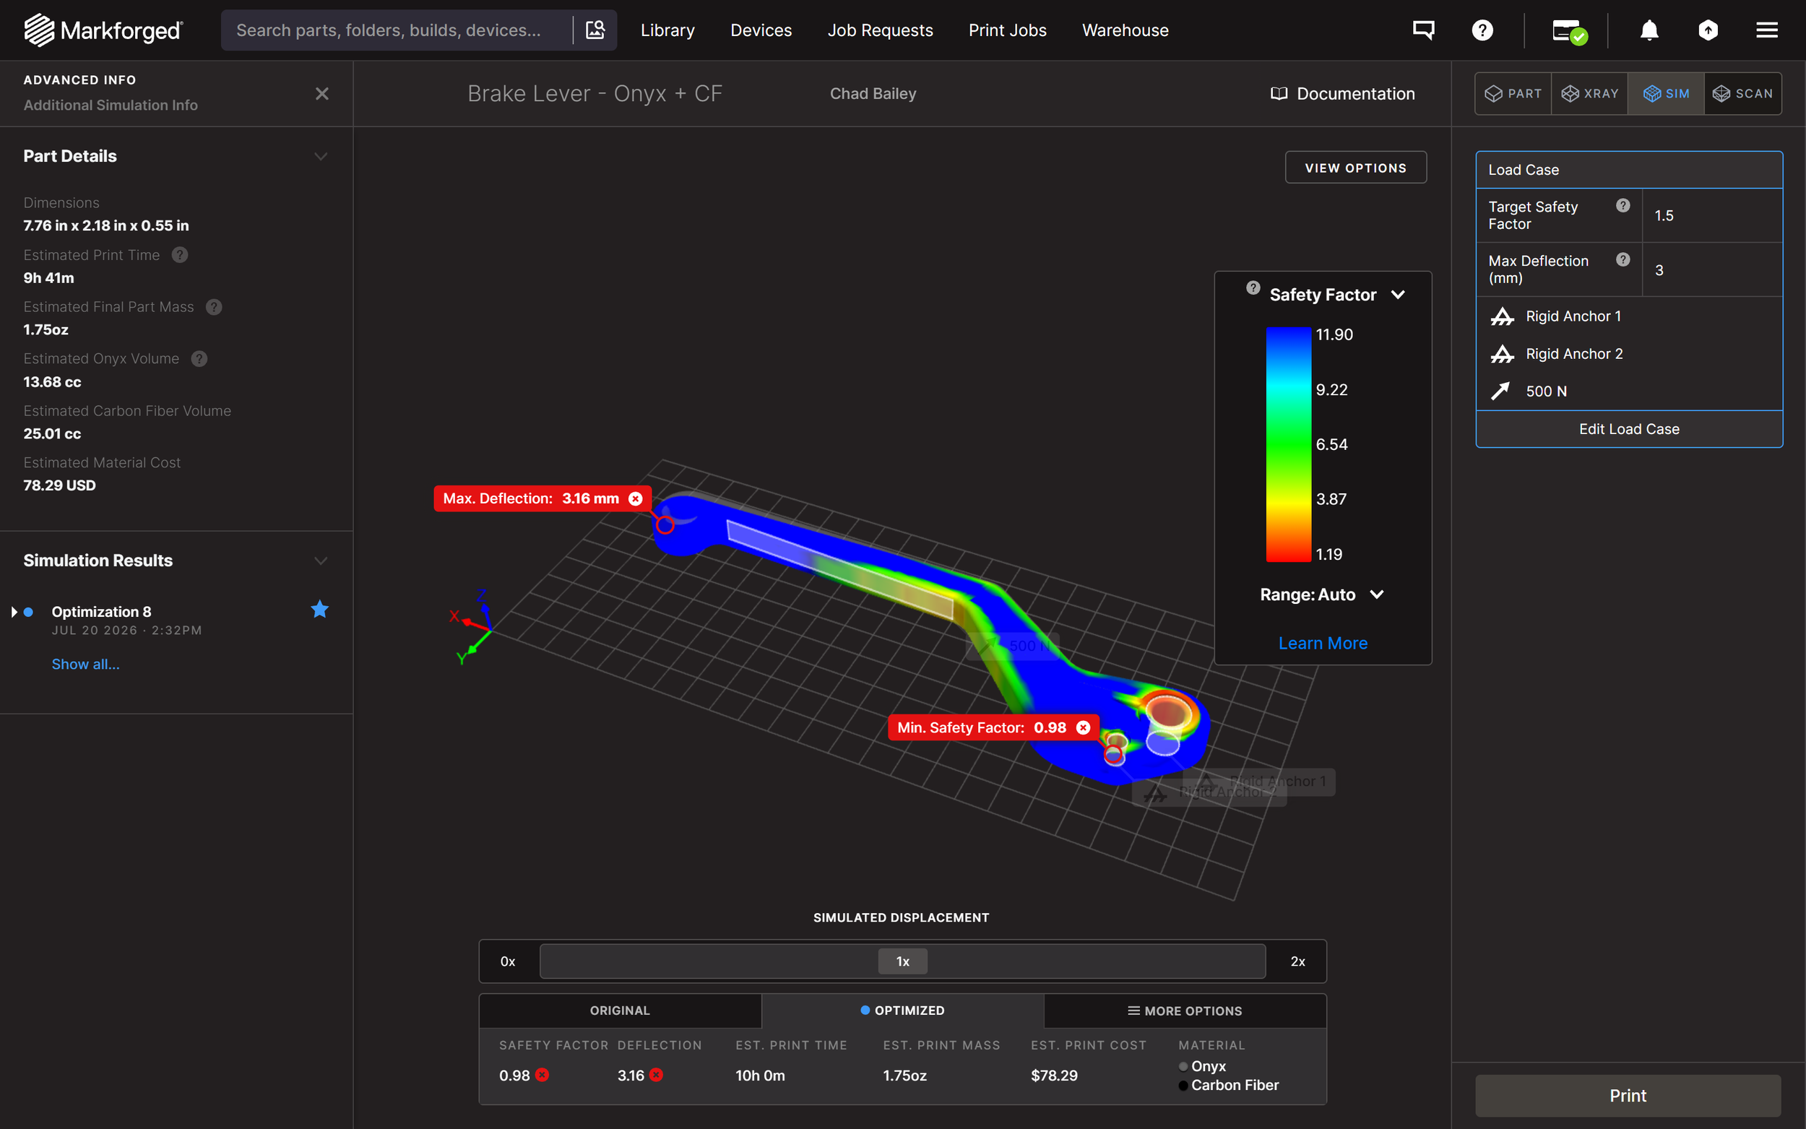Click Edit Load Case
Viewport: 1806px width, 1129px height.
click(x=1629, y=428)
